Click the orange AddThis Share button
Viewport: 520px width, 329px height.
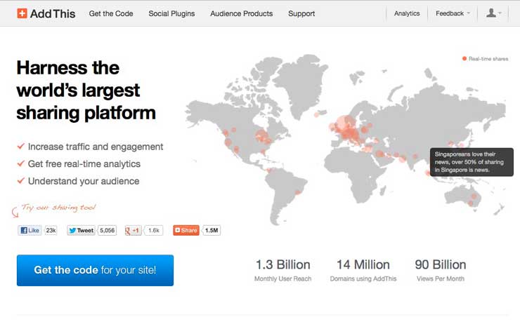click(x=186, y=230)
